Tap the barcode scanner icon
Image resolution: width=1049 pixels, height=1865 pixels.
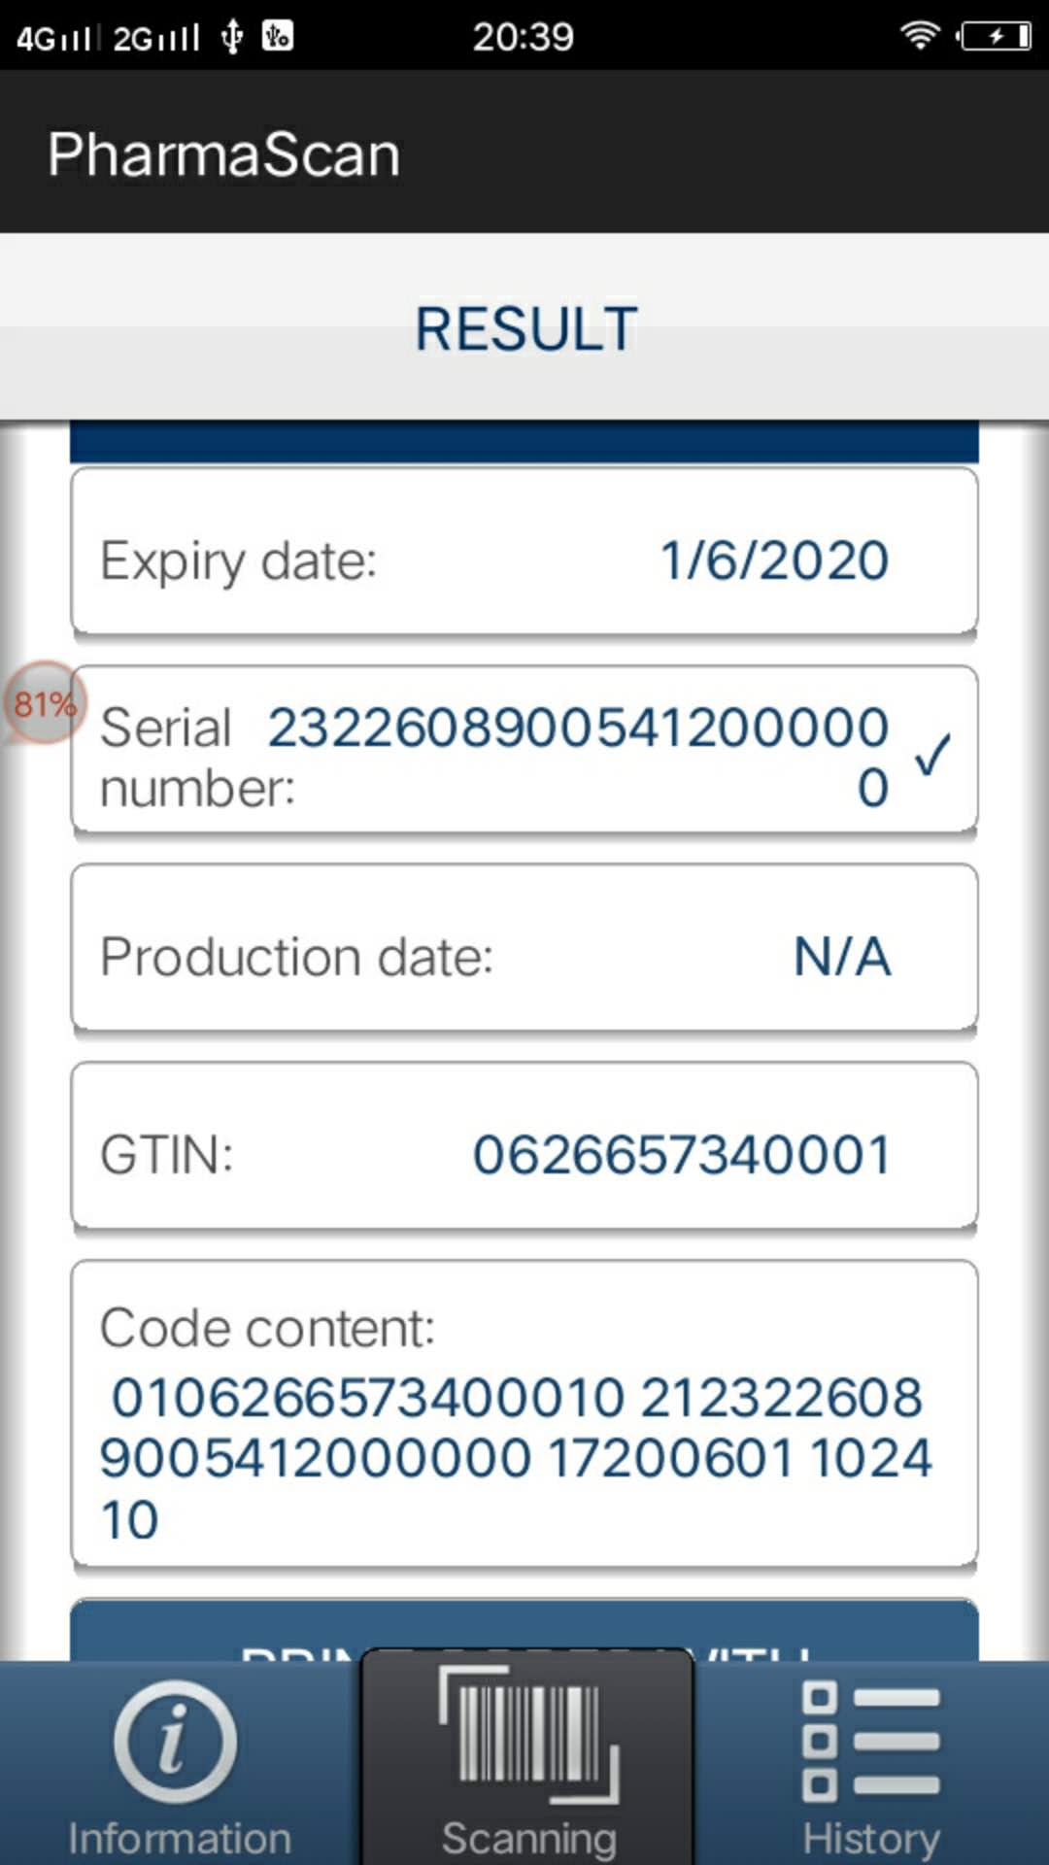click(529, 1734)
